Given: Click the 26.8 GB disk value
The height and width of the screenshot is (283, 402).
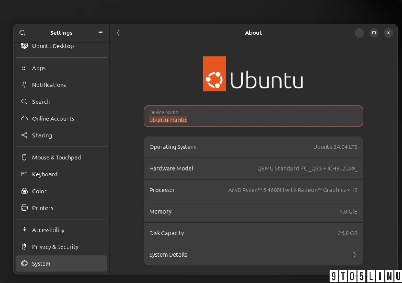Looking at the screenshot, I should [x=348, y=233].
